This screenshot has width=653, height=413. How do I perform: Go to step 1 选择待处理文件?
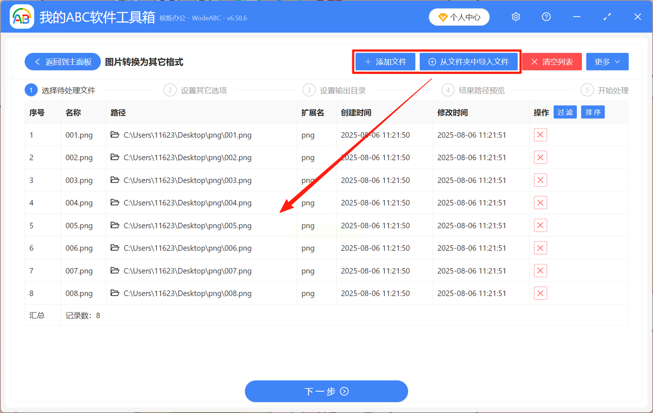(60, 90)
